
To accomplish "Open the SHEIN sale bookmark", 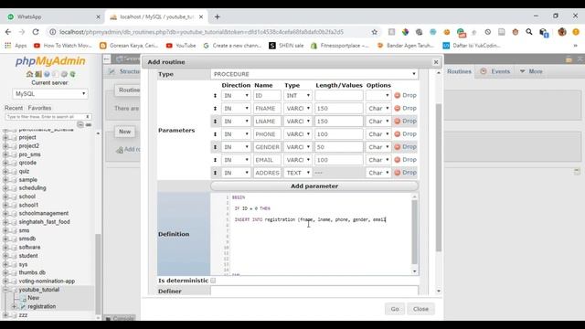I will [x=286, y=46].
